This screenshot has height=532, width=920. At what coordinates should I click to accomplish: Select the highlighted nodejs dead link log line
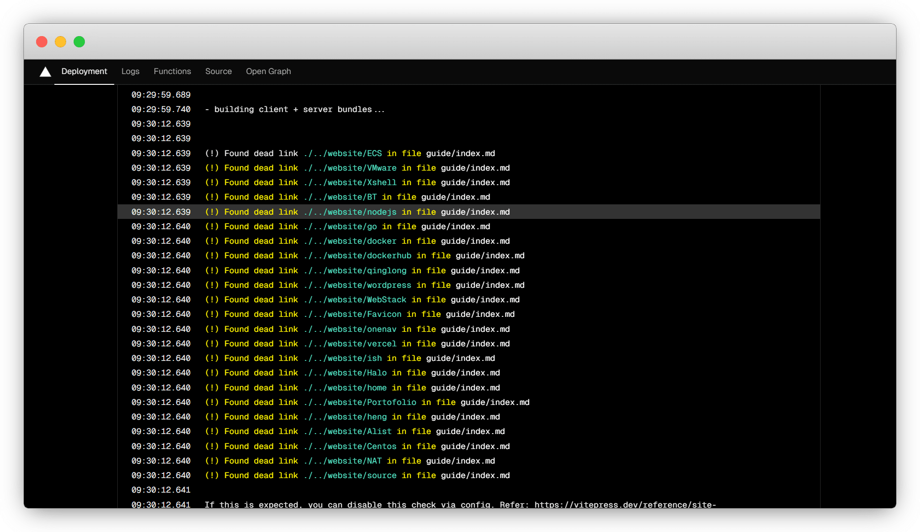click(357, 212)
